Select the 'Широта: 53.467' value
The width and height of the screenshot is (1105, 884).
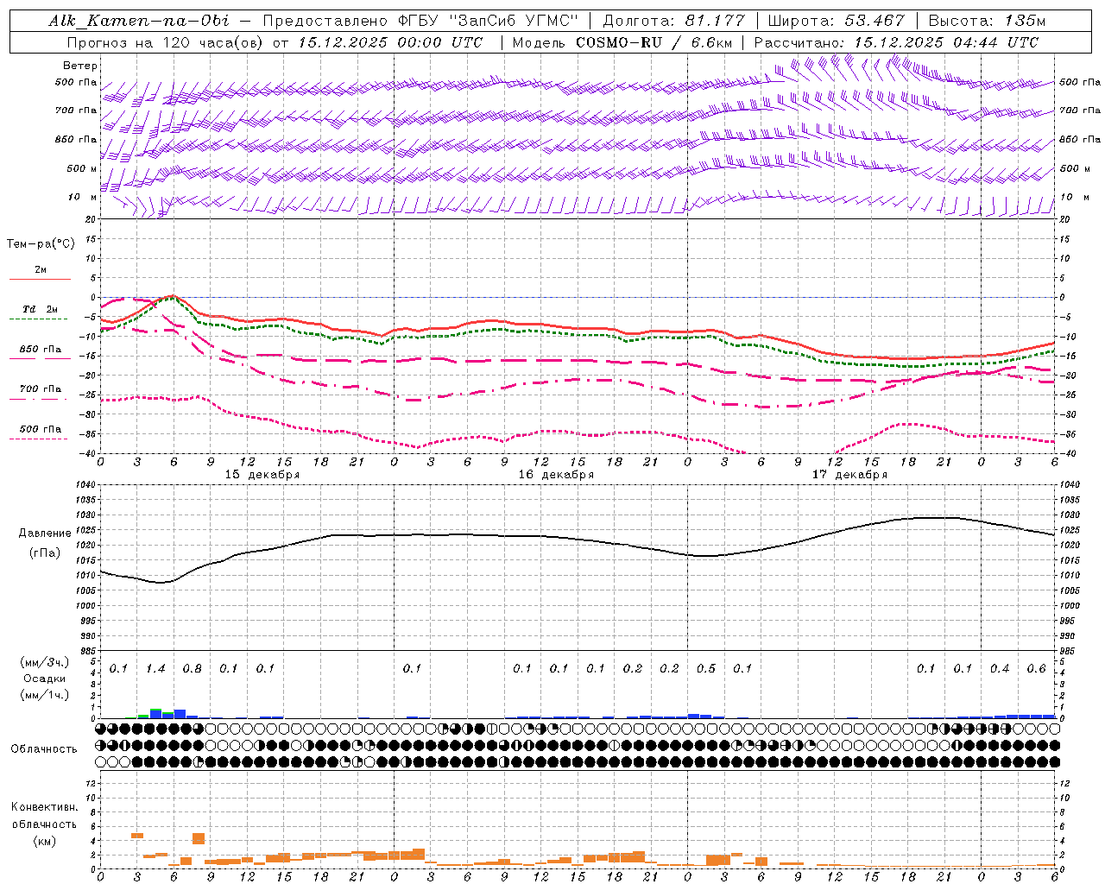tap(836, 21)
